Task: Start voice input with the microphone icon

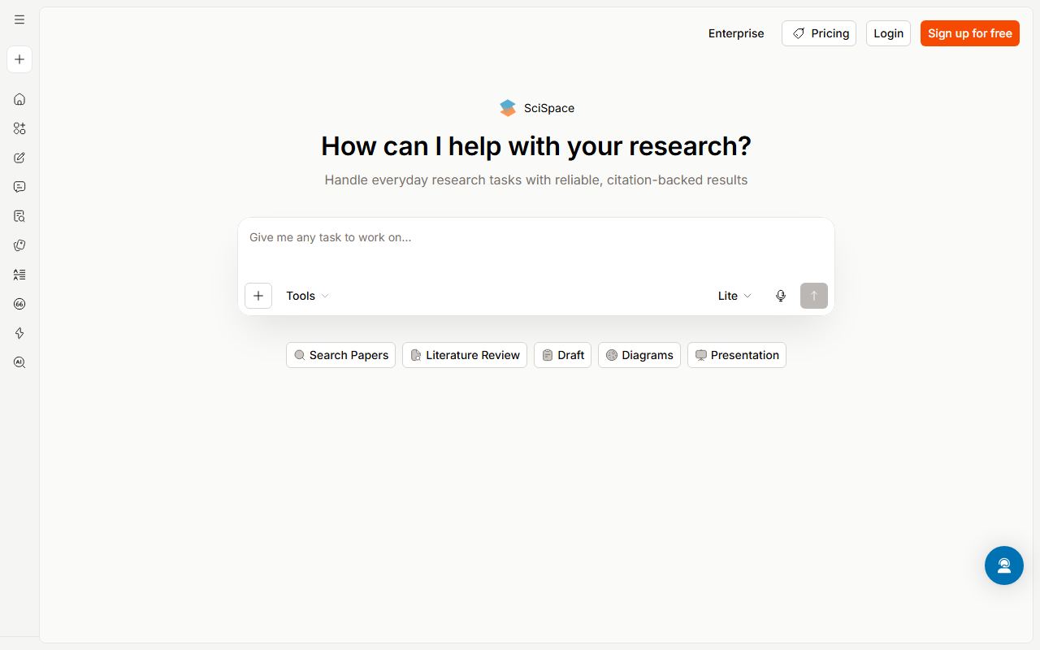Action: [781, 296]
